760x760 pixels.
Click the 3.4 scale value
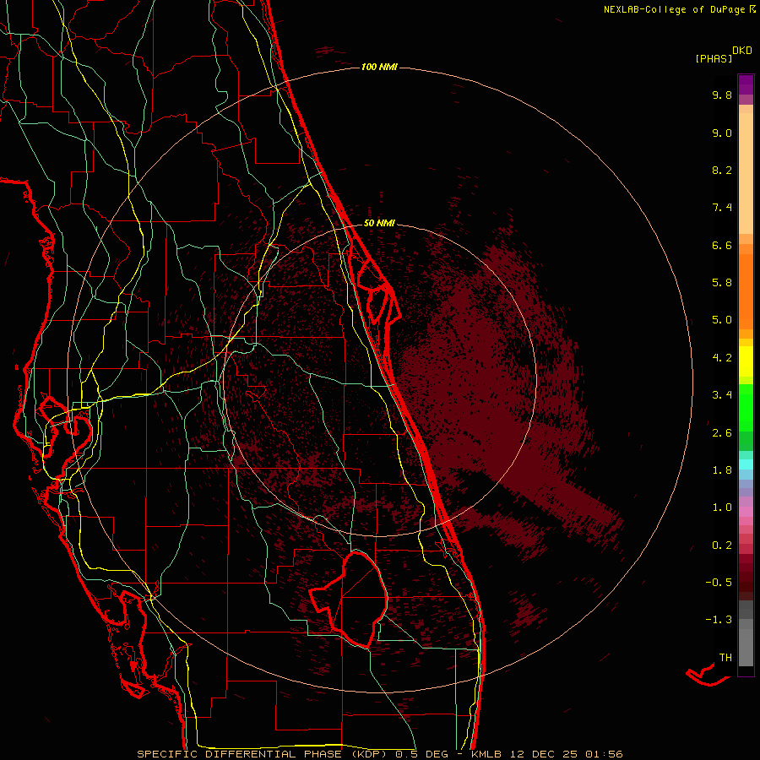[x=722, y=395]
